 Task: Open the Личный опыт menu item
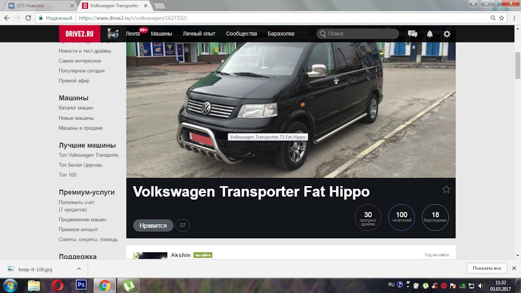coord(199,34)
